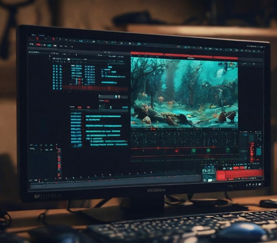Click the first green marker icon on the timeline
The height and width of the screenshot is (243, 277).
coord(194,150)
